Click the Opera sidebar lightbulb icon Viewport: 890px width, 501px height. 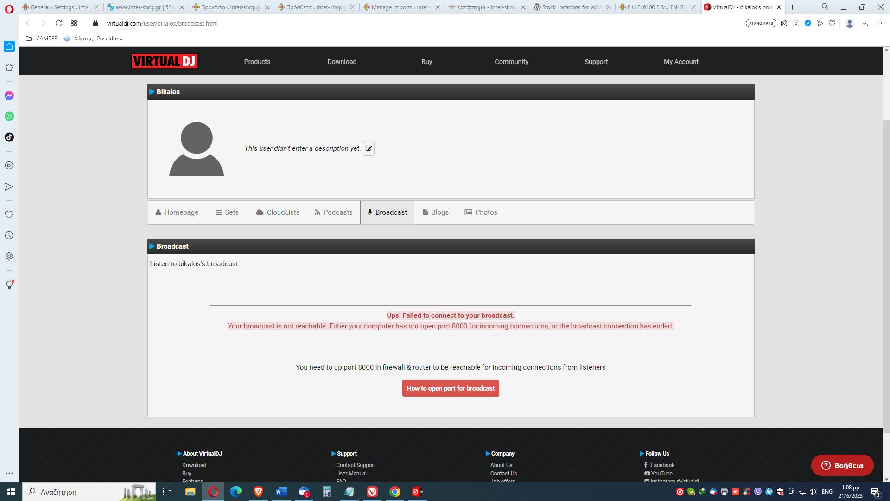pos(9,285)
